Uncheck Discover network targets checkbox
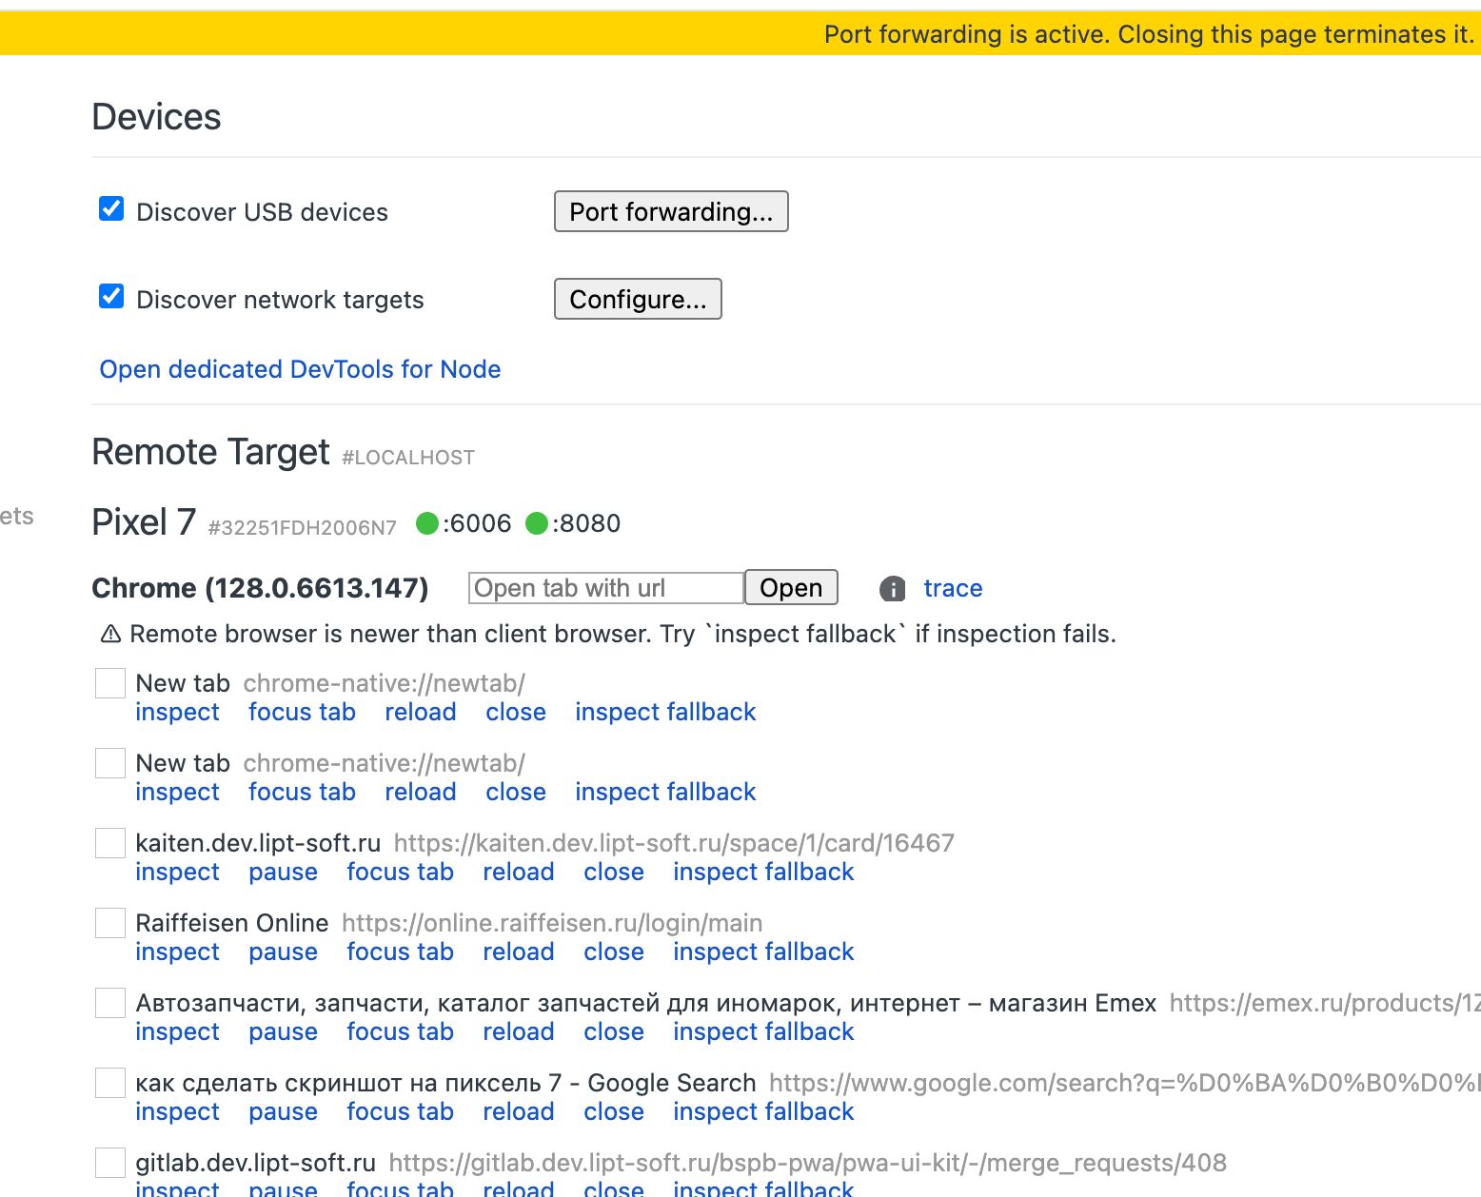This screenshot has height=1197, width=1481. (x=111, y=297)
